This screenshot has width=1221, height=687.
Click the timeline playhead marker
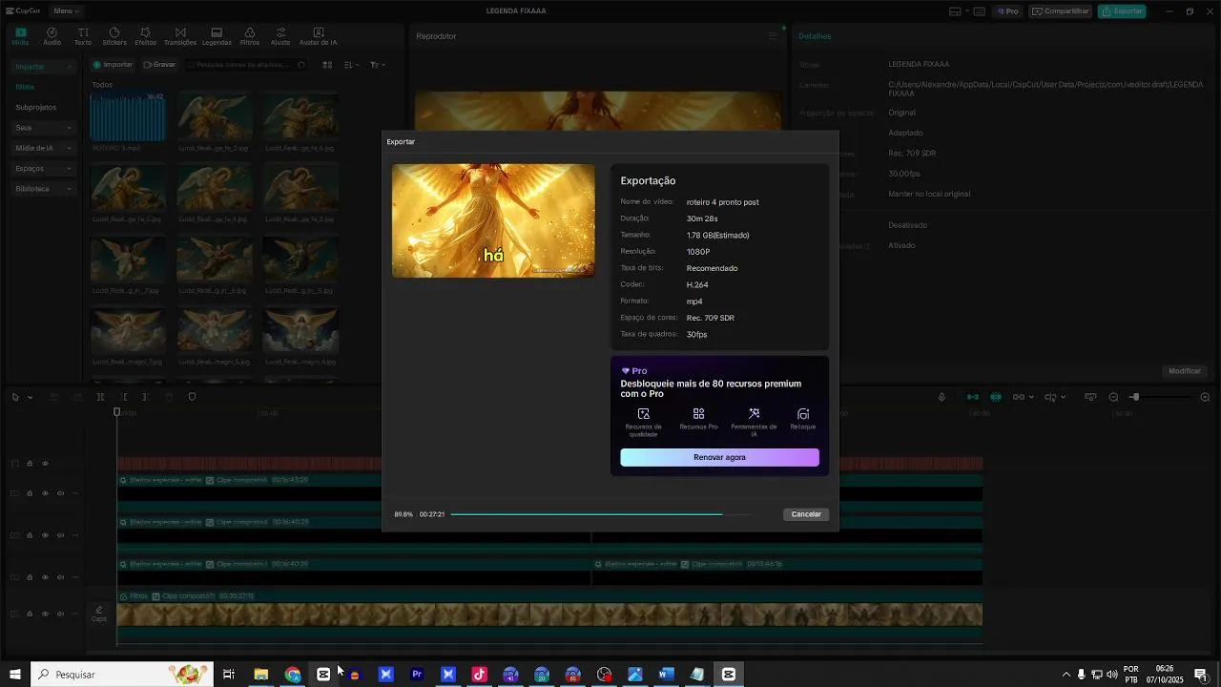(x=117, y=412)
